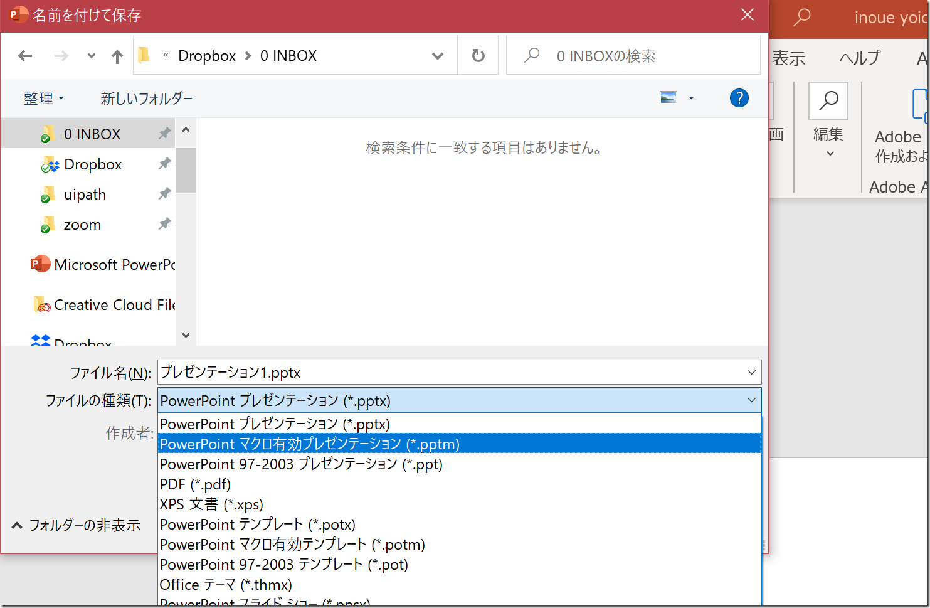Refresh the 0 INBOX folder view
This screenshot has width=930, height=608.
click(478, 56)
